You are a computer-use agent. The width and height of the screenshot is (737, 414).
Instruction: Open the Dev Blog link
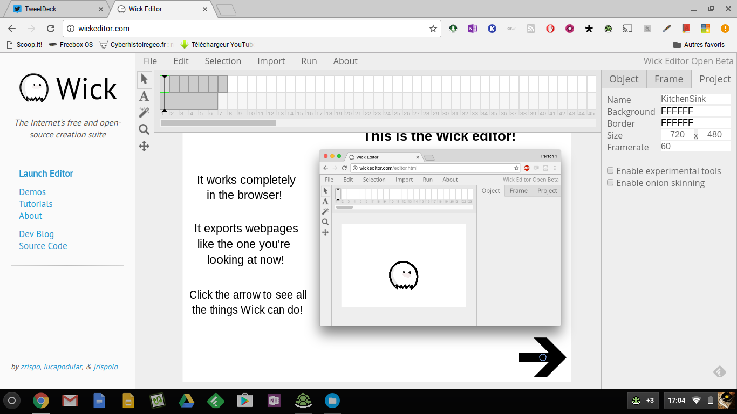click(x=36, y=234)
